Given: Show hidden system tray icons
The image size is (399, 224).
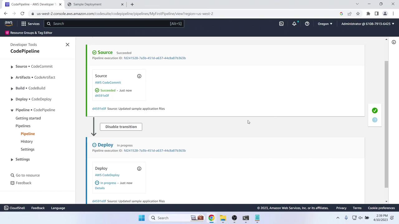Looking at the screenshot, I should pyautogui.click(x=338, y=218).
